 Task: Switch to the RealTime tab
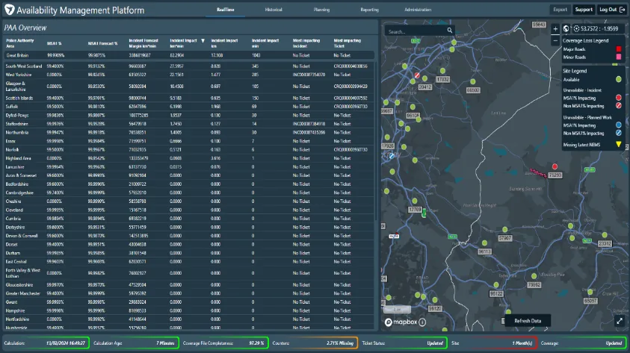coord(226,10)
